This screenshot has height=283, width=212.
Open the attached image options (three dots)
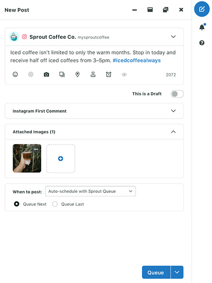[36, 149]
